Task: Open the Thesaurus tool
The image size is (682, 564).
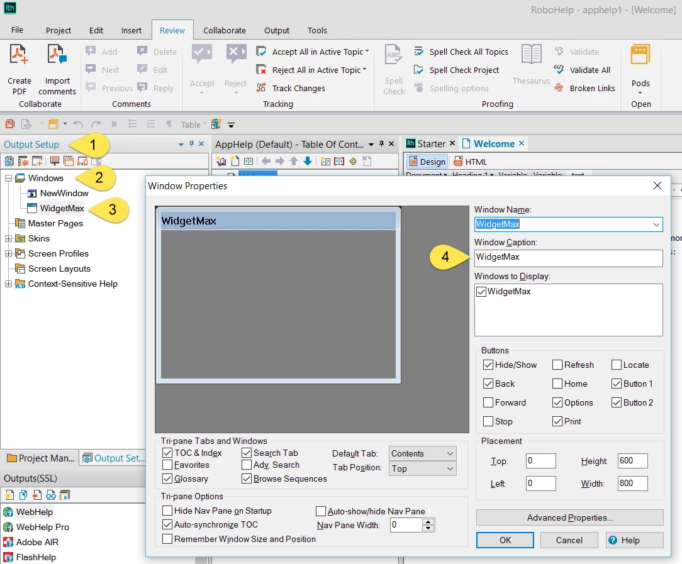Action: 531,64
